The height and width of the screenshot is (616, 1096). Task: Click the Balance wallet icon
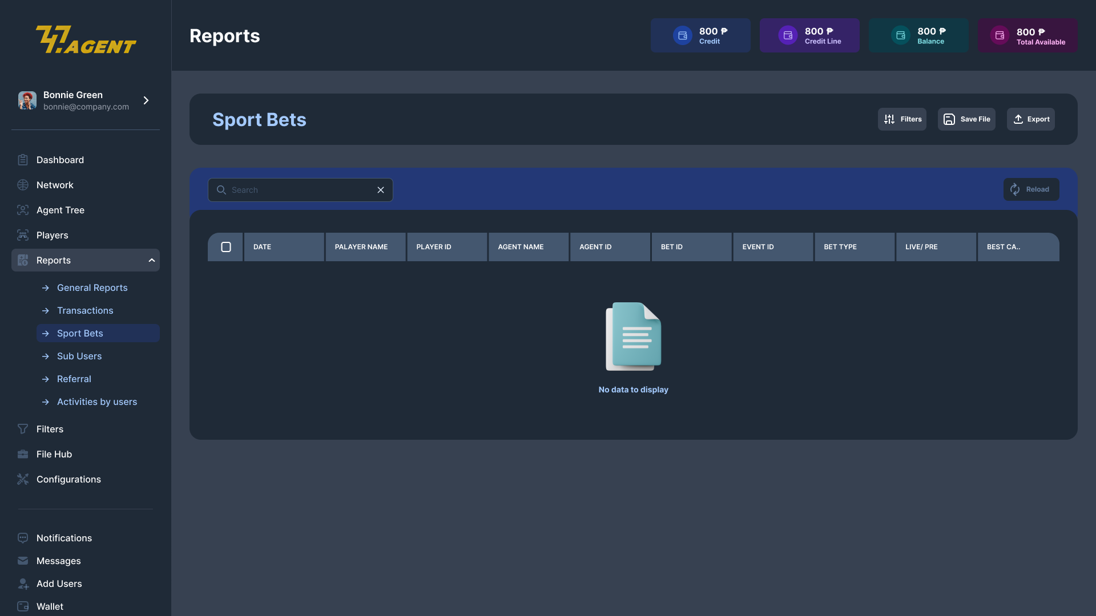(x=900, y=35)
